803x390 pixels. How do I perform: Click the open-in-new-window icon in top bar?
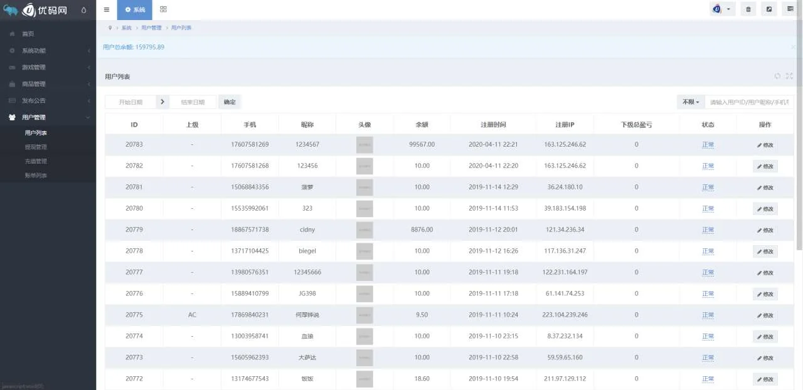[769, 9]
